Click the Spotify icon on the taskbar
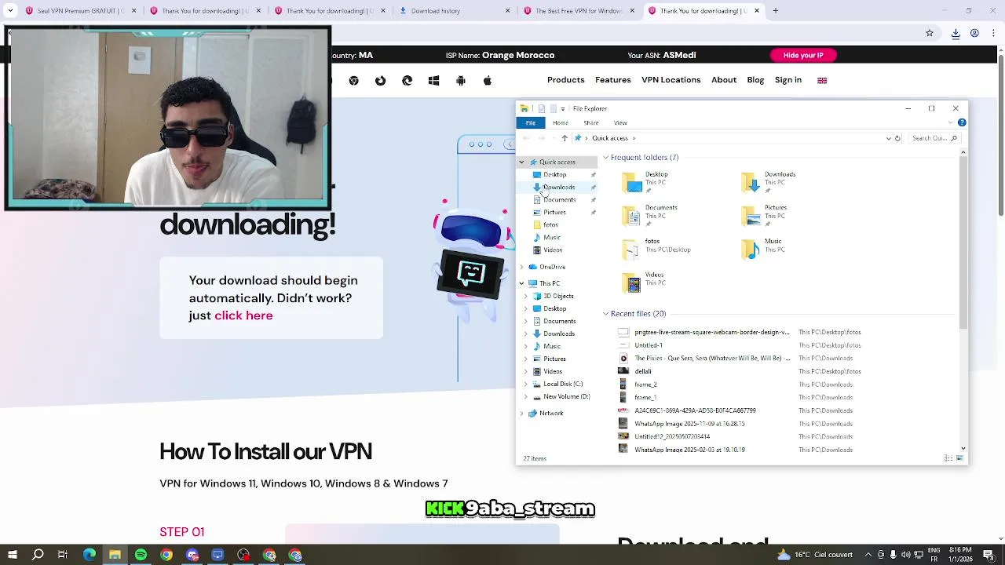1005x565 pixels. tap(141, 555)
